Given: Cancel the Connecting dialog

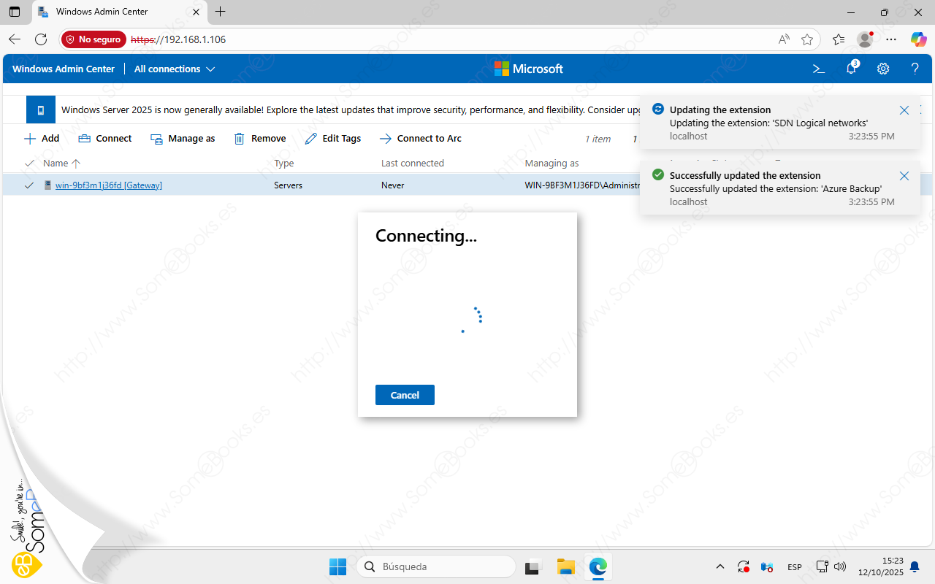Looking at the screenshot, I should tap(405, 395).
